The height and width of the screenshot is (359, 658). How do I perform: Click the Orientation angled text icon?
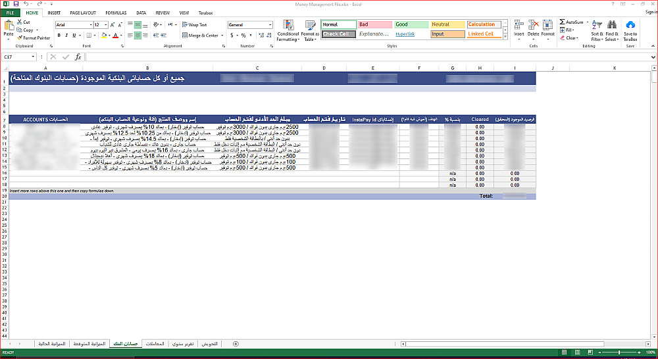156,25
